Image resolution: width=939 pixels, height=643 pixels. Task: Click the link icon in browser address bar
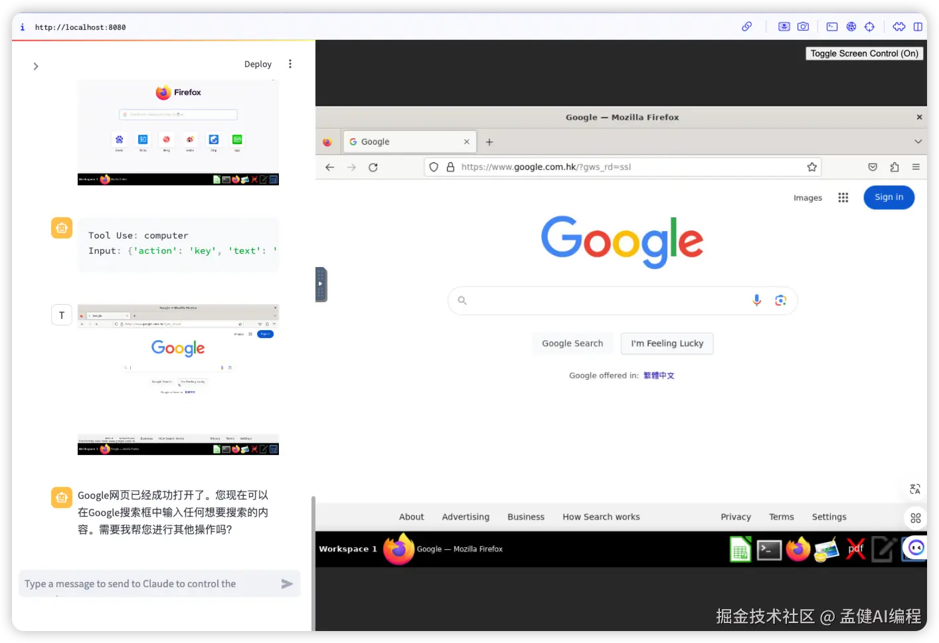[x=747, y=27]
